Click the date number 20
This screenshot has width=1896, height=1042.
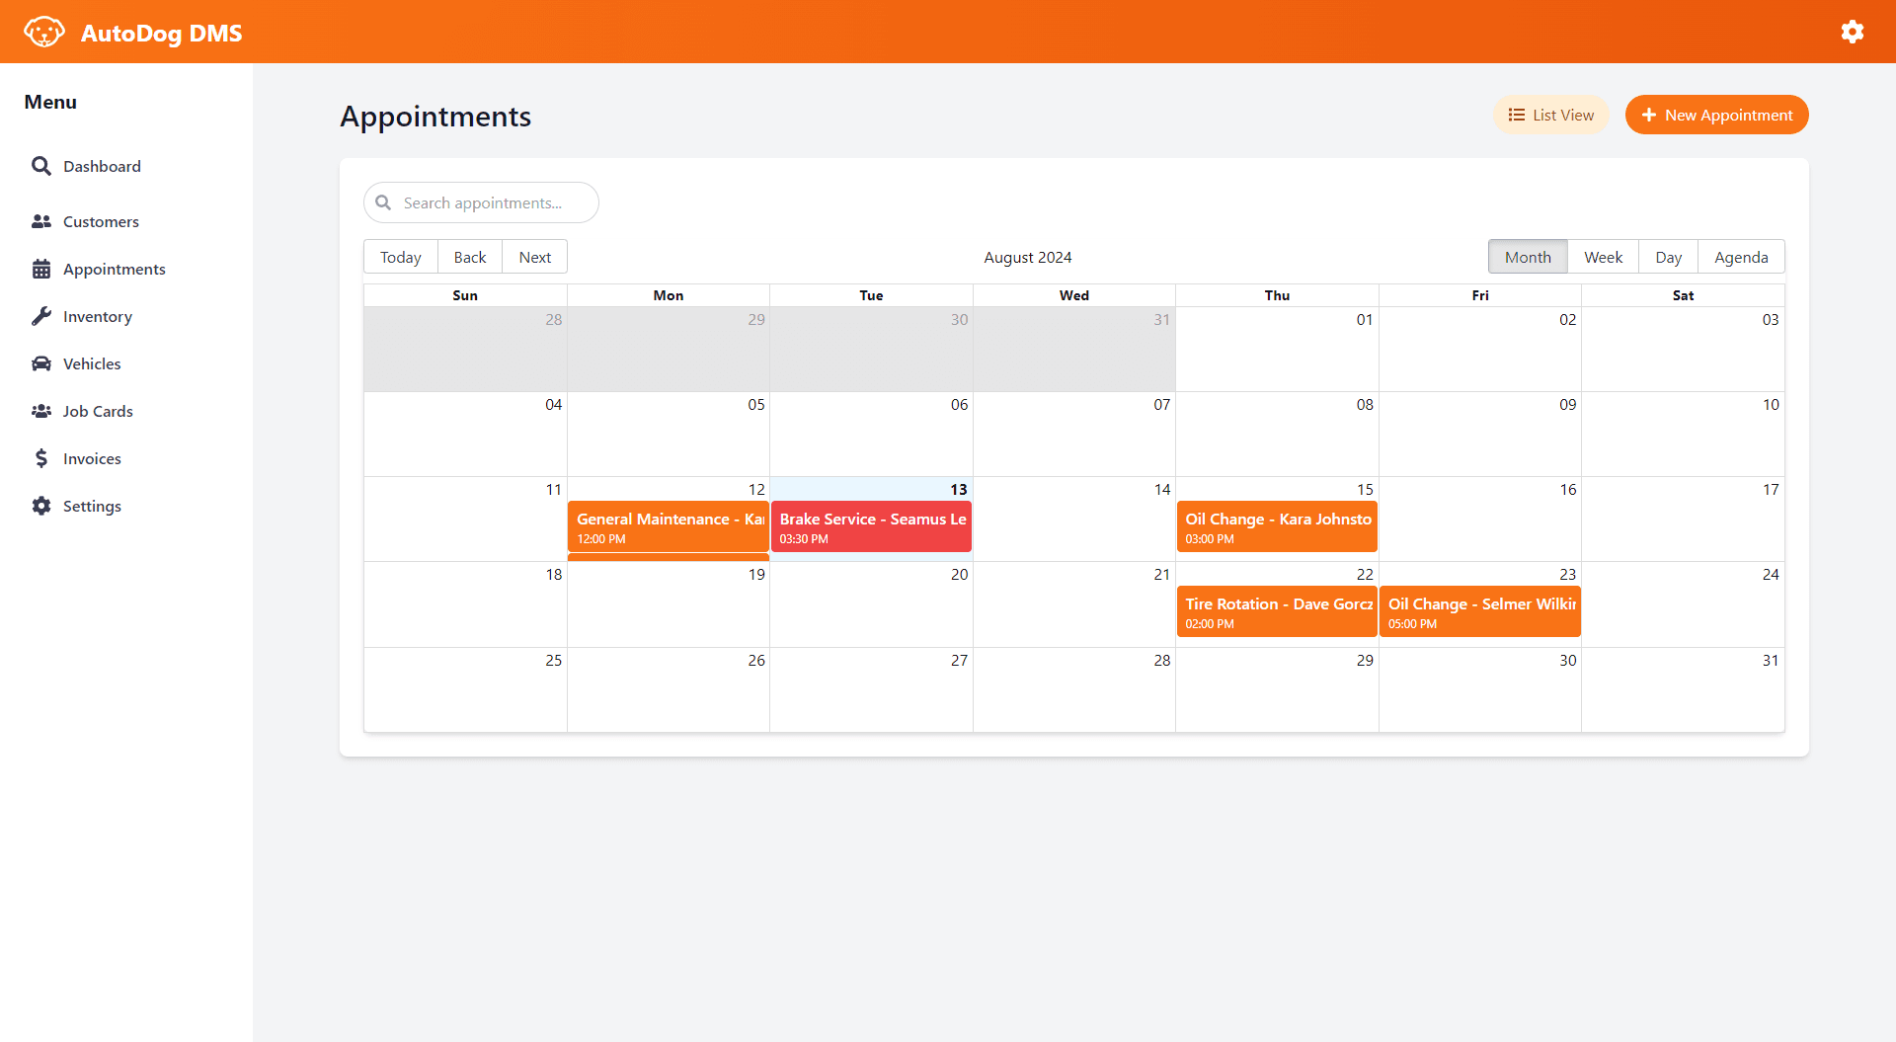coord(959,574)
